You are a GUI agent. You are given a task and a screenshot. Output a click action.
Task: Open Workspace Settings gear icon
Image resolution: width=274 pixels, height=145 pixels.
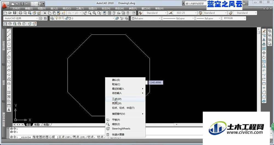(41, 18)
